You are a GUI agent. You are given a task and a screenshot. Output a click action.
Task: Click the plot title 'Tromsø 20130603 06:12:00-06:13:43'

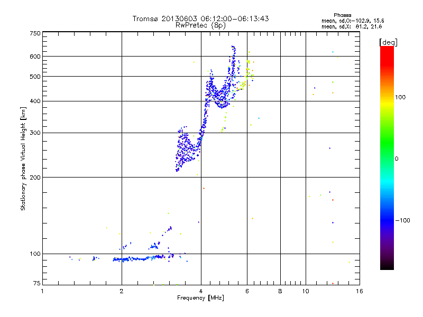(x=200, y=18)
